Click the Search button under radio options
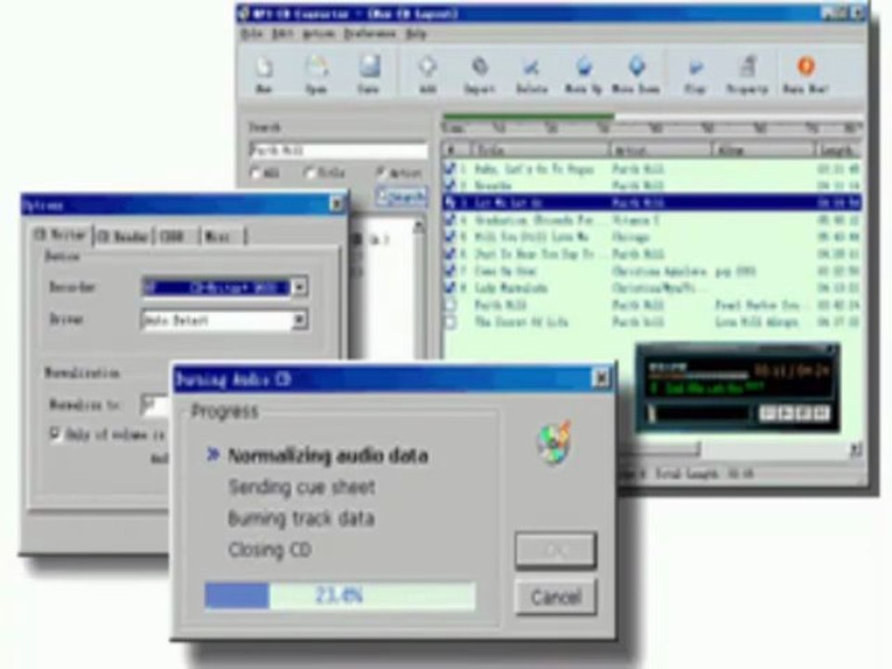This screenshot has height=669, width=892. pyautogui.click(x=402, y=197)
